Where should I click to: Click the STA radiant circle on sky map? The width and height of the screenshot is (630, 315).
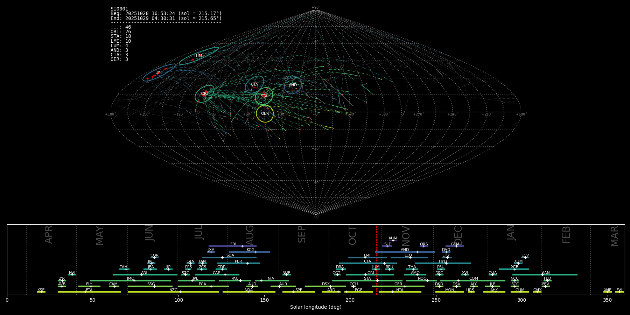click(264, 96)
